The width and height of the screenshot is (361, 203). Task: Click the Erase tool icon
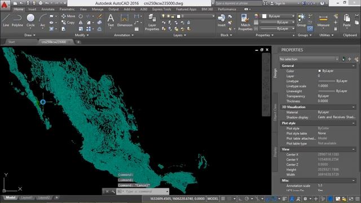pos(100,16)
